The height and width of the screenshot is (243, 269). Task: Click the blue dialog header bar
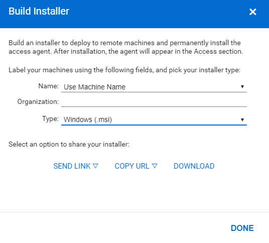point(134,14)
